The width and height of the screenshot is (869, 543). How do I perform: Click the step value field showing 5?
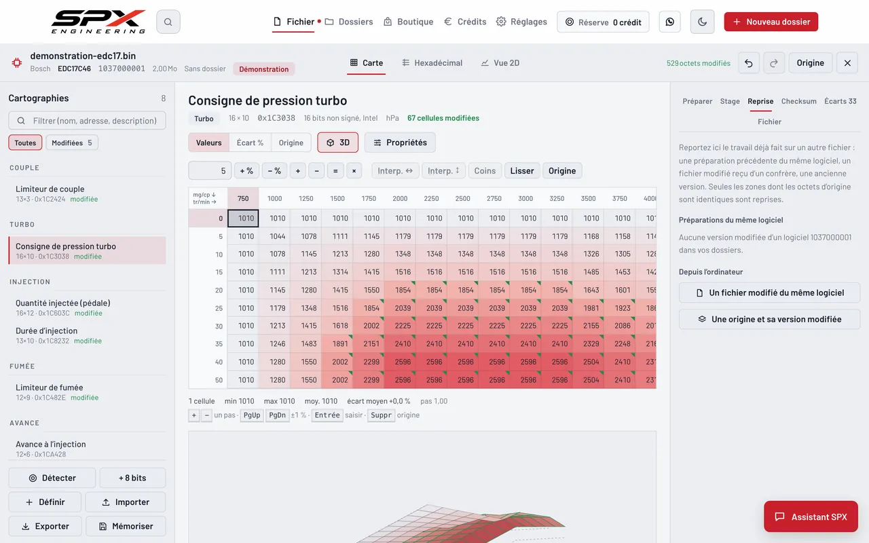tap(210, 171)
